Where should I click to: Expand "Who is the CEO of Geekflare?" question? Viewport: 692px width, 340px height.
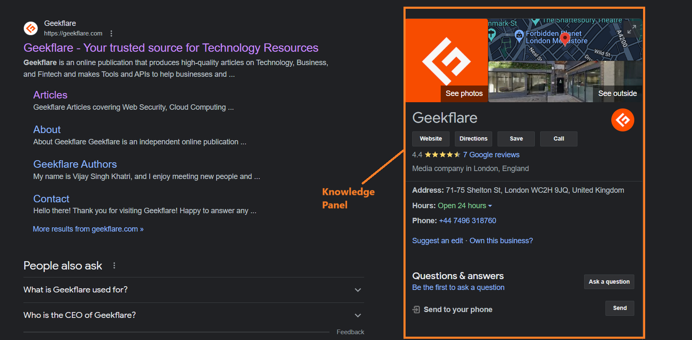[x=194, y=315]
